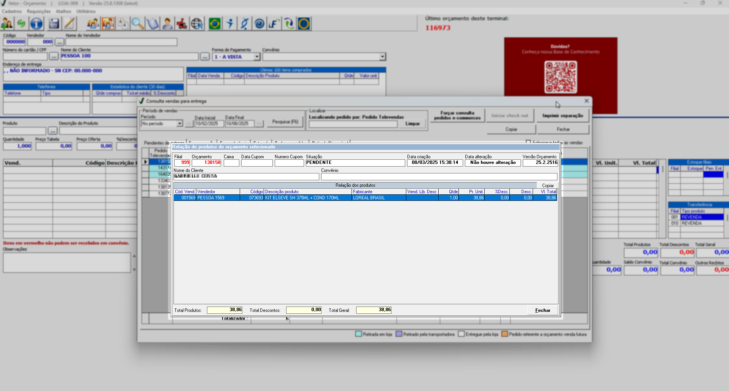The height and width of the screenshot is (391, 729).
Task: Click the card/CPF lookup ellipsis button
Action: 54,57
